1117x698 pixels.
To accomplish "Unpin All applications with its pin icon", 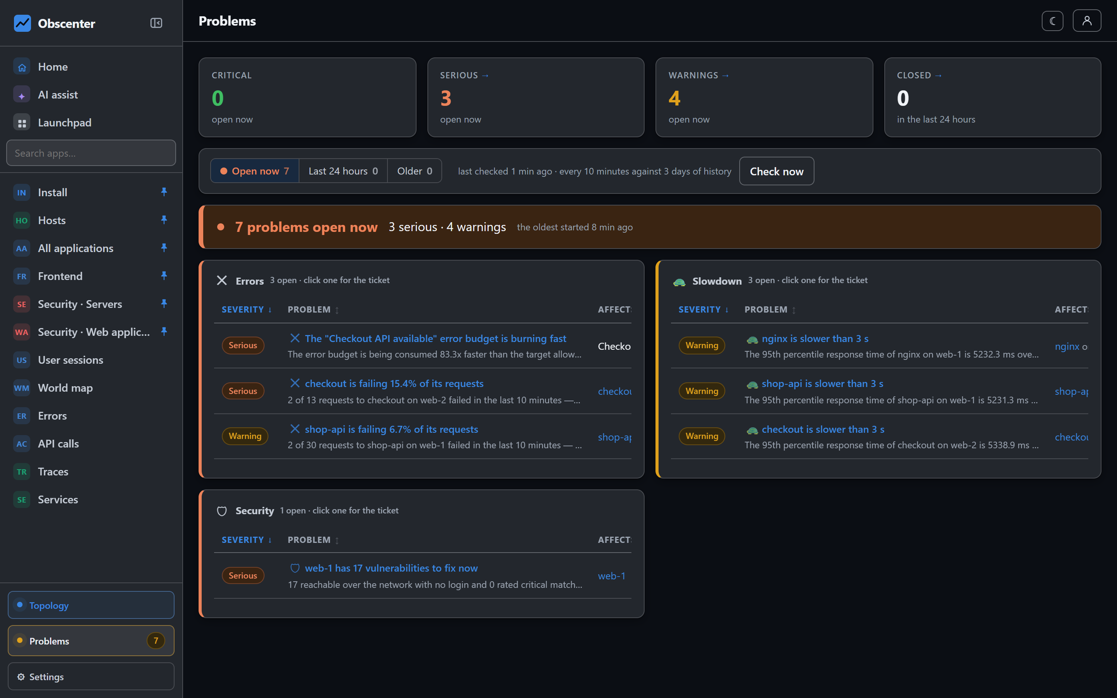I will (164, 248).
